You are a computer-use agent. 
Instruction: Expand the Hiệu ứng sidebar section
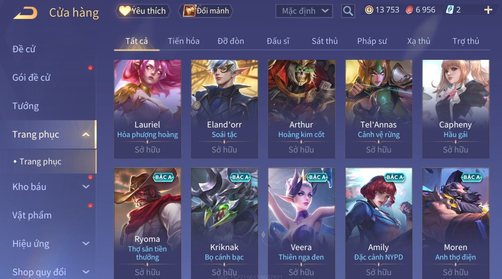pos(86,243)
